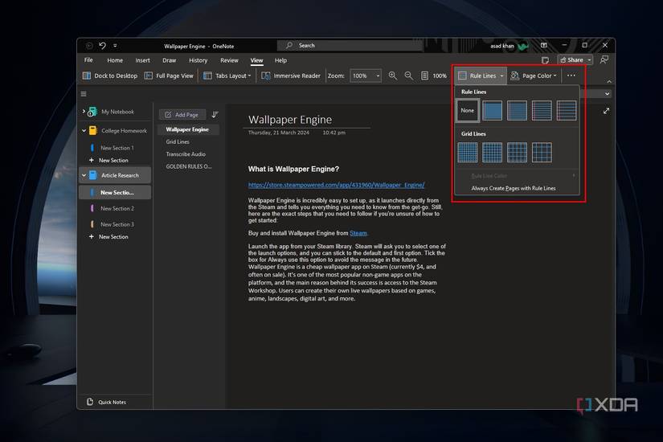Open the GOLDEN RULES O... page
This screenshot has width=663, height=442.
[x=189, y=166]
